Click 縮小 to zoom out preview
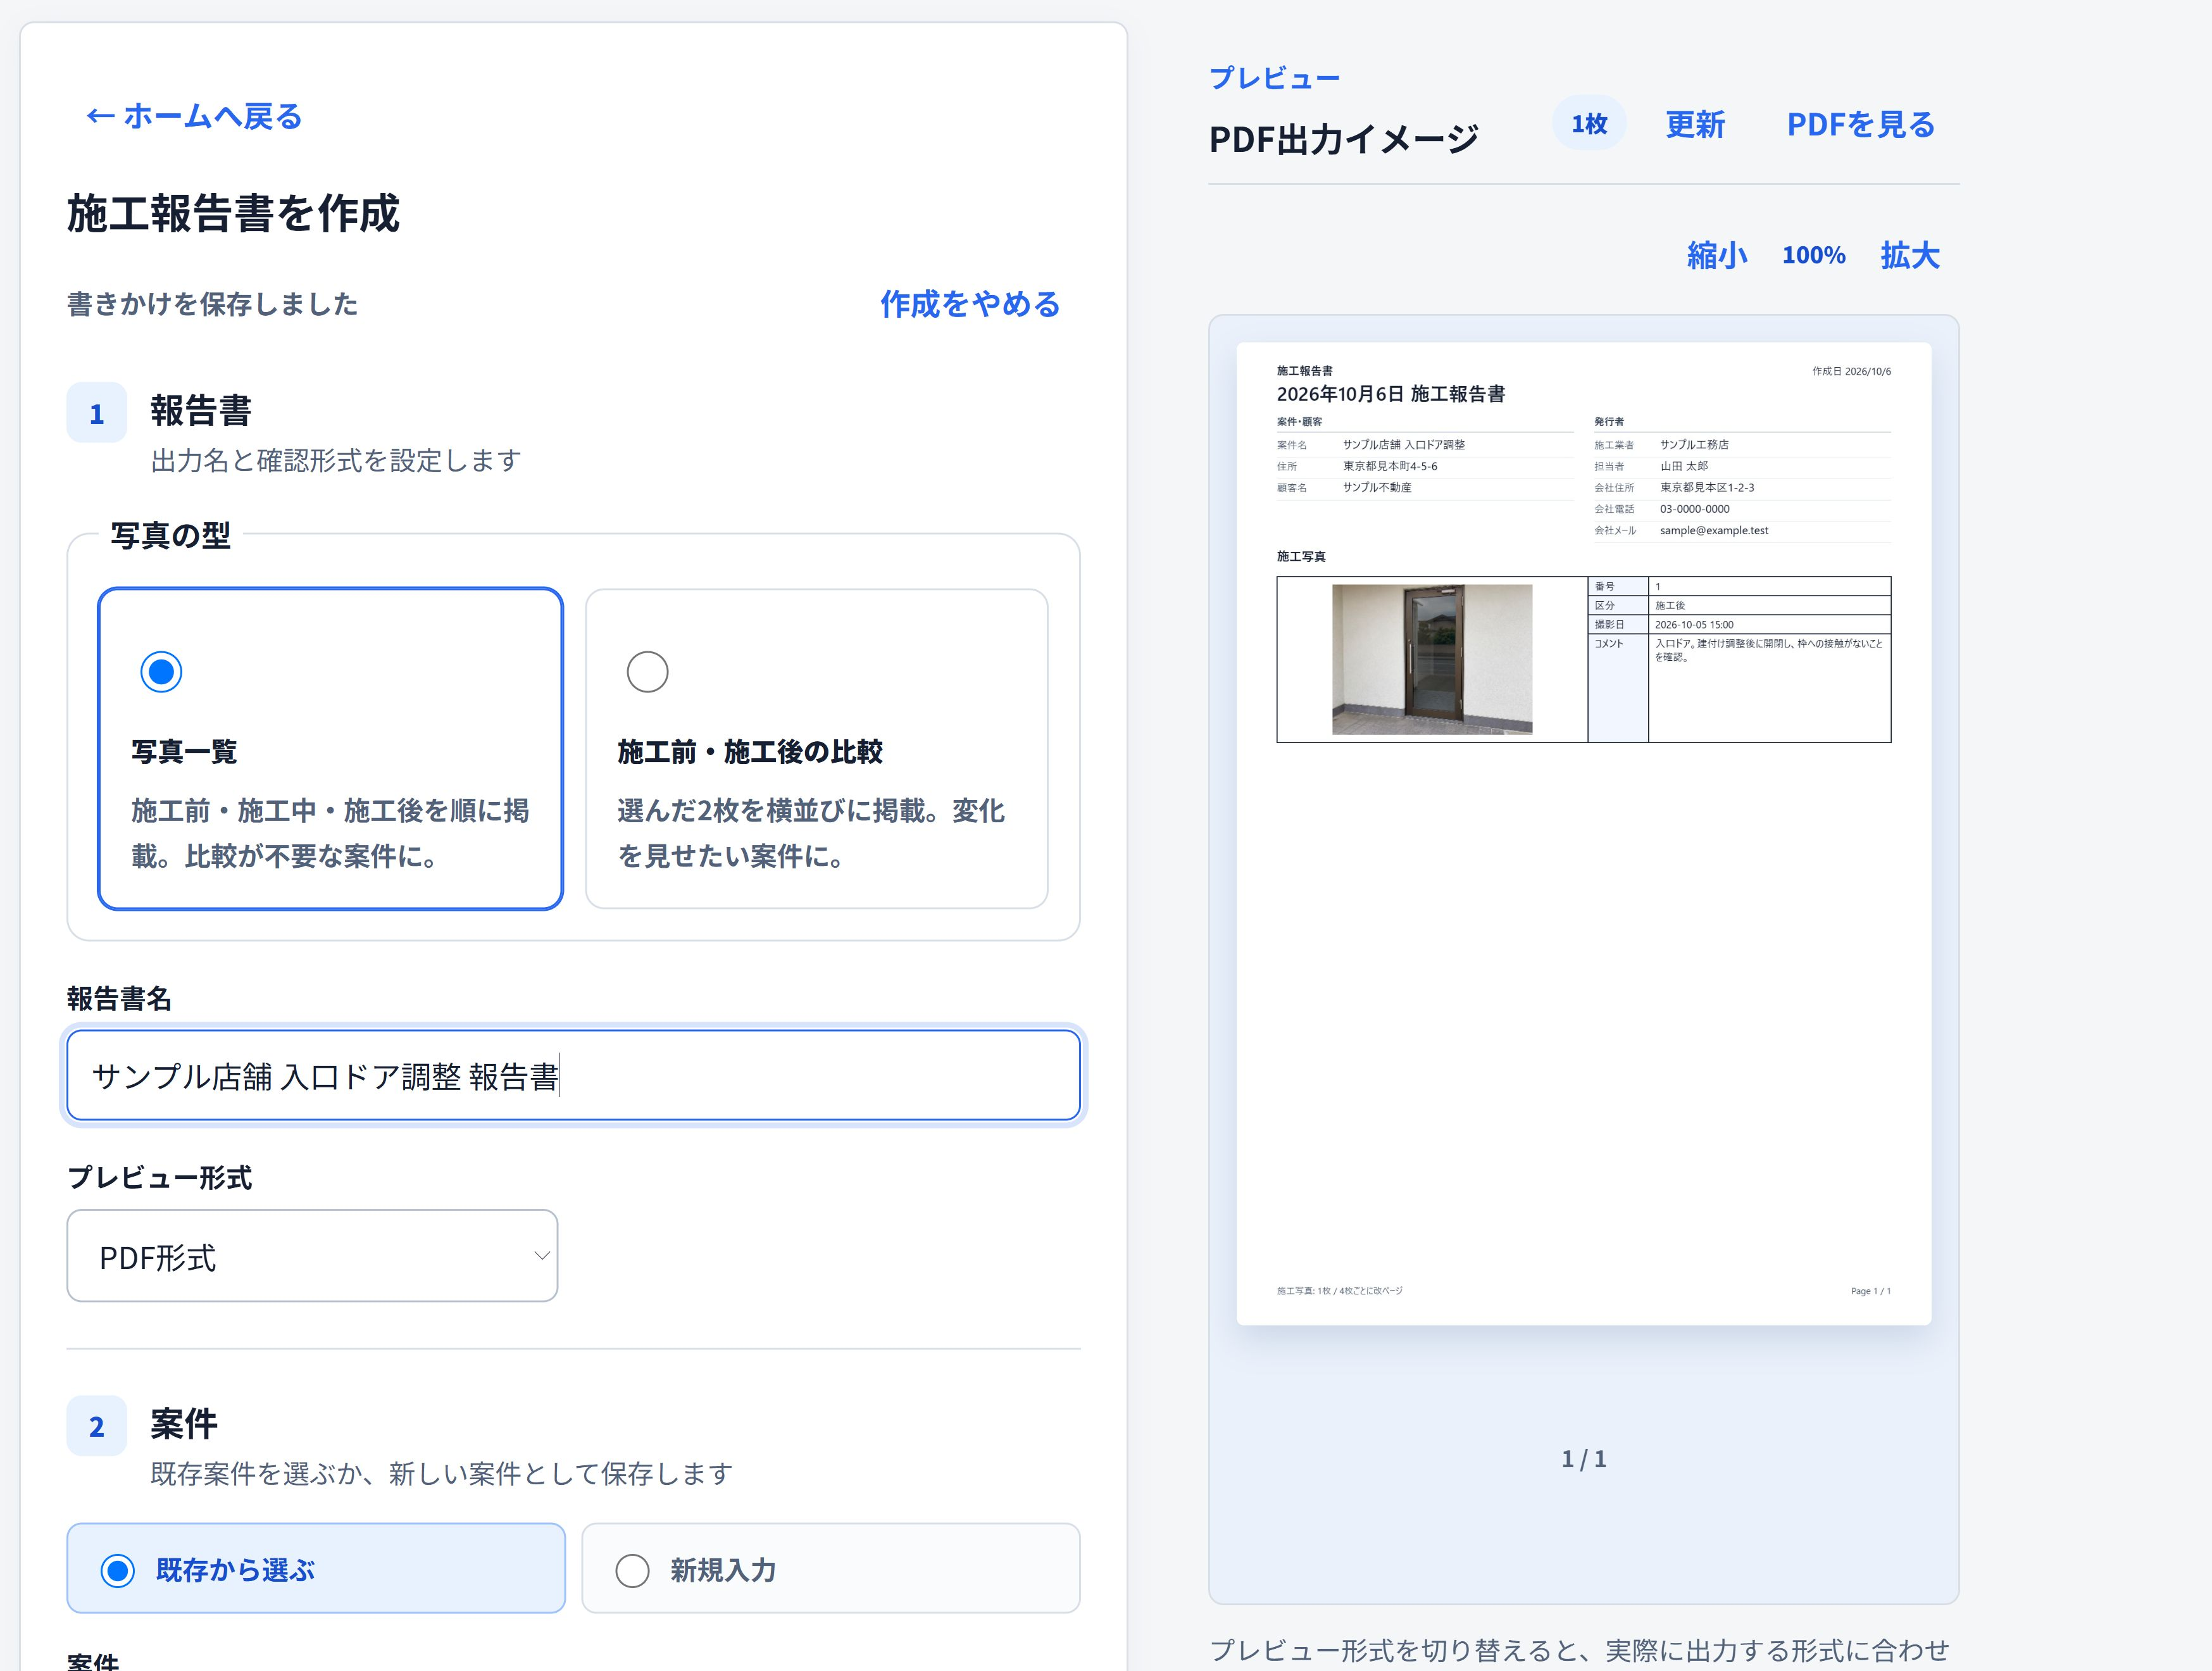The image size is (2212, 1671). pos(1717,255)
